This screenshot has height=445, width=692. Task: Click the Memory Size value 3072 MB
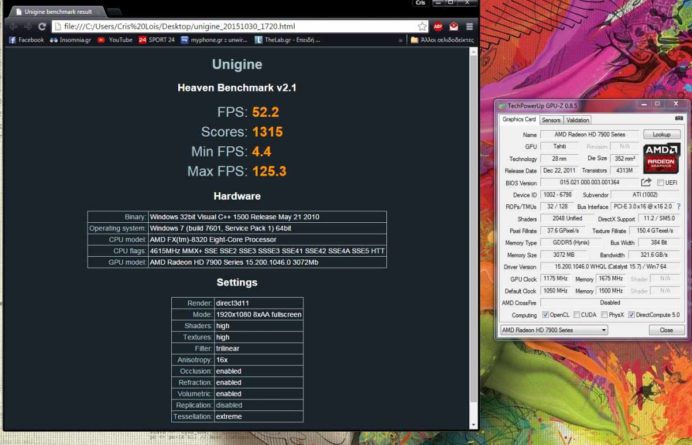563,254
